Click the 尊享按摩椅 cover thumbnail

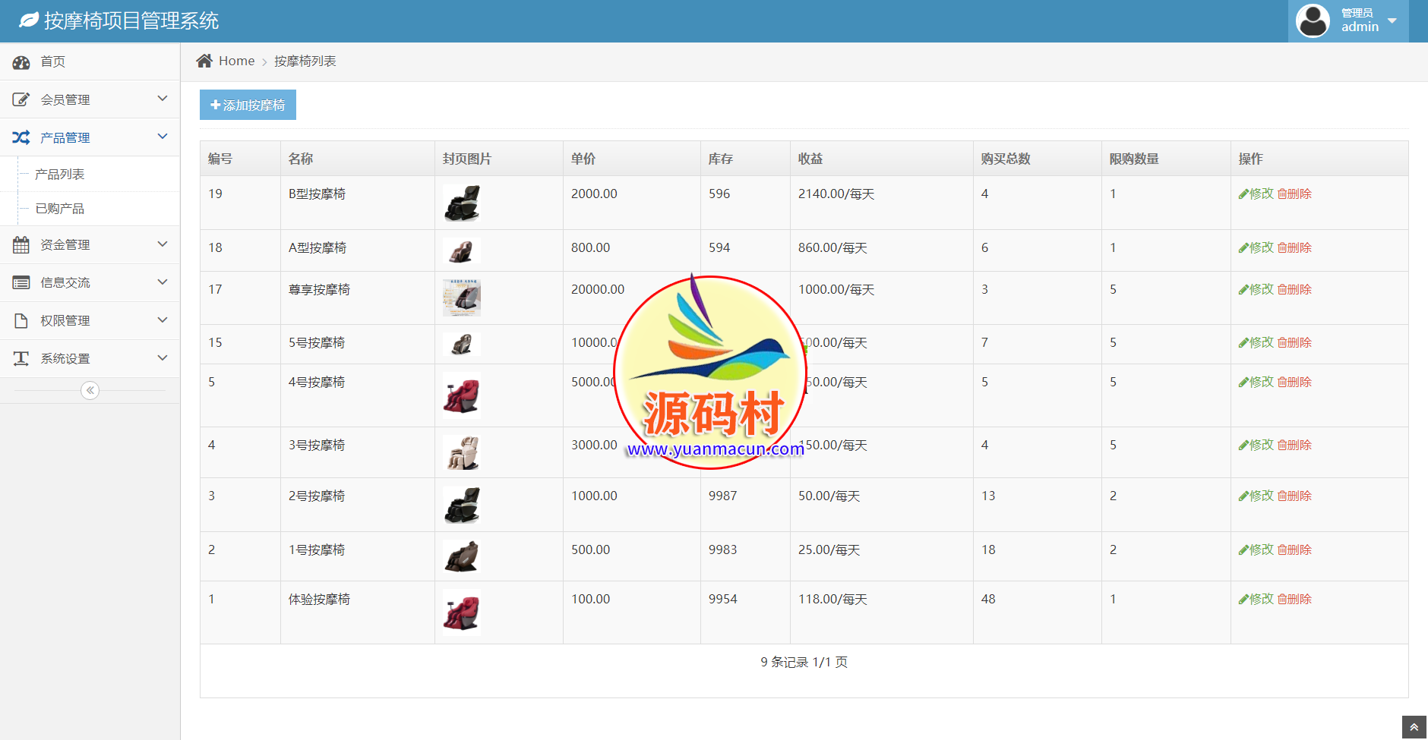tap(461, 297)
